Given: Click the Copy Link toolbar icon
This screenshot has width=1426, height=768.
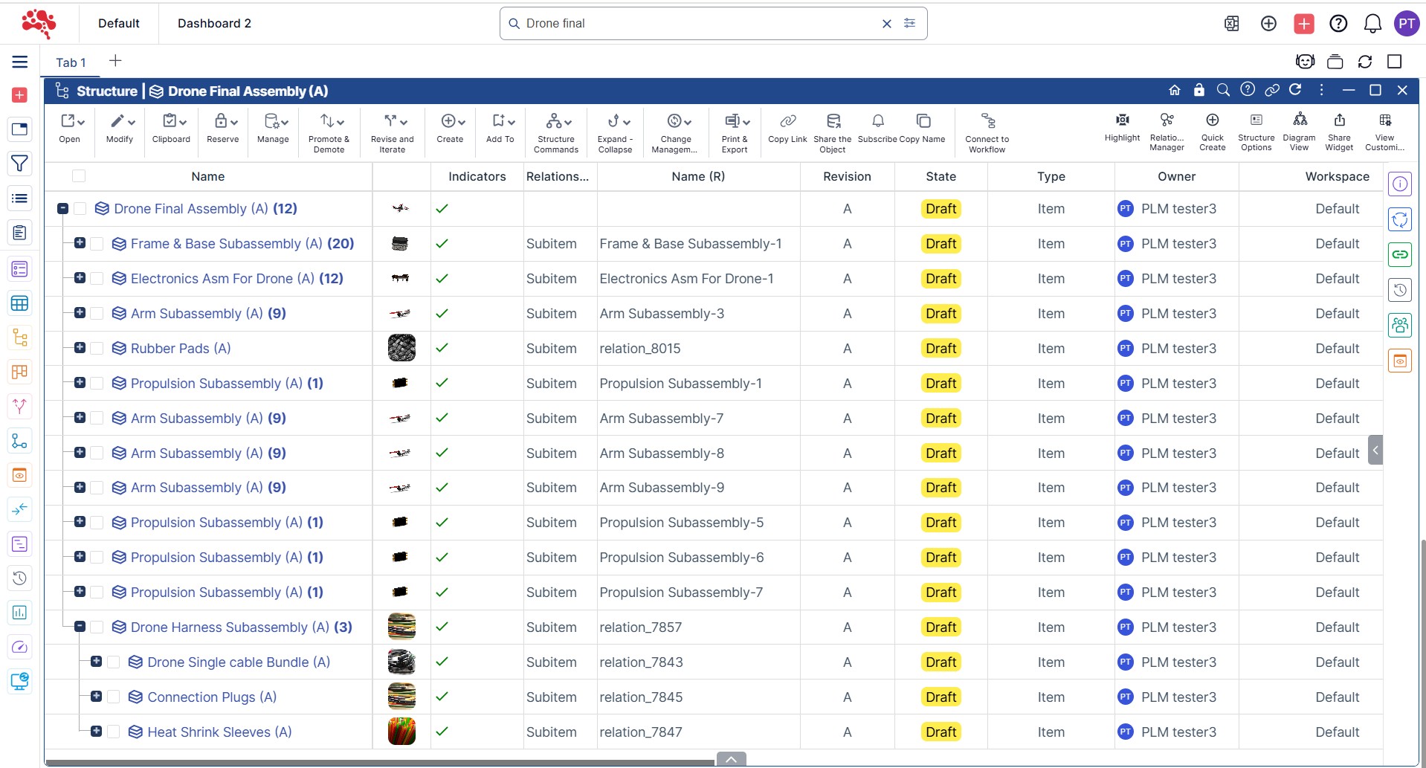Looking at the screenshot, I should tap(787, 121).
